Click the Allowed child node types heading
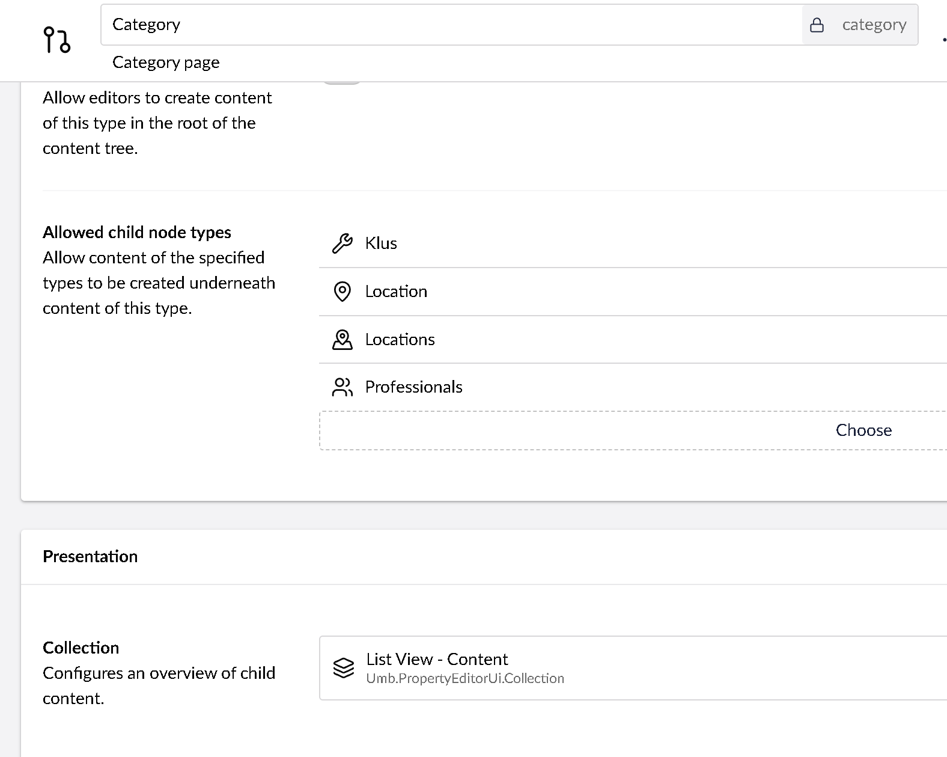The image size is (947, 757). click(x=137, y=233)
